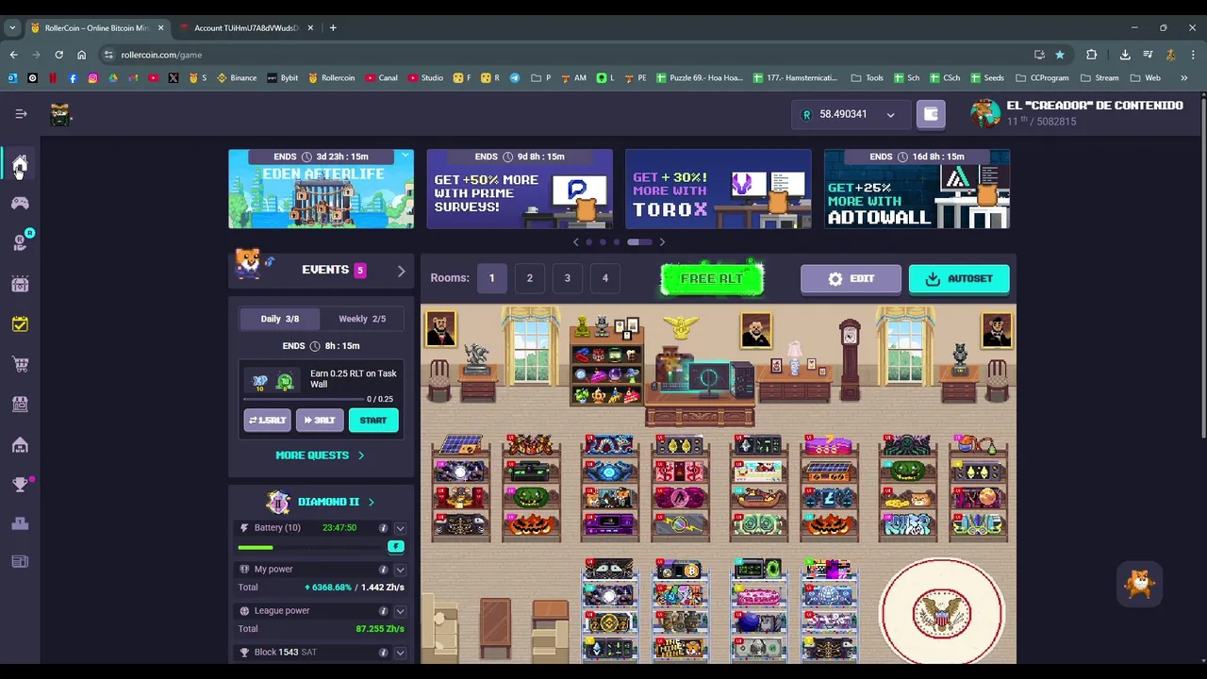This screenshot has width=1207, height=679.
Task: Click the My power info icon
Action: pos(383,570)
